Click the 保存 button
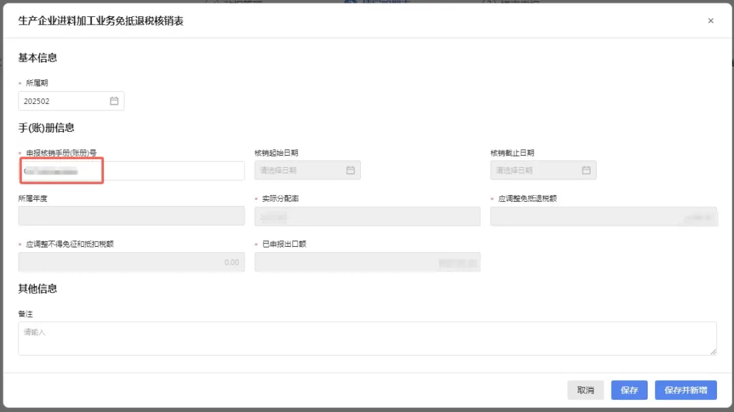This screenshot has width=734, height=412. 629,390
